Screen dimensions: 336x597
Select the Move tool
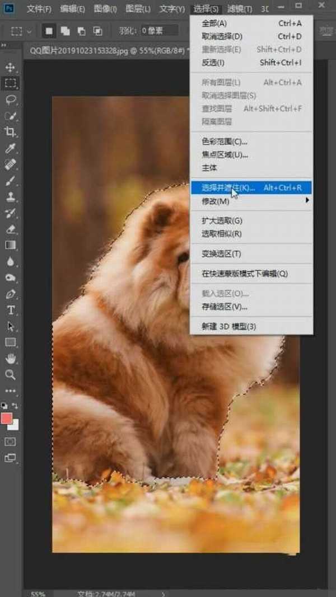click(x=10, y=67)
